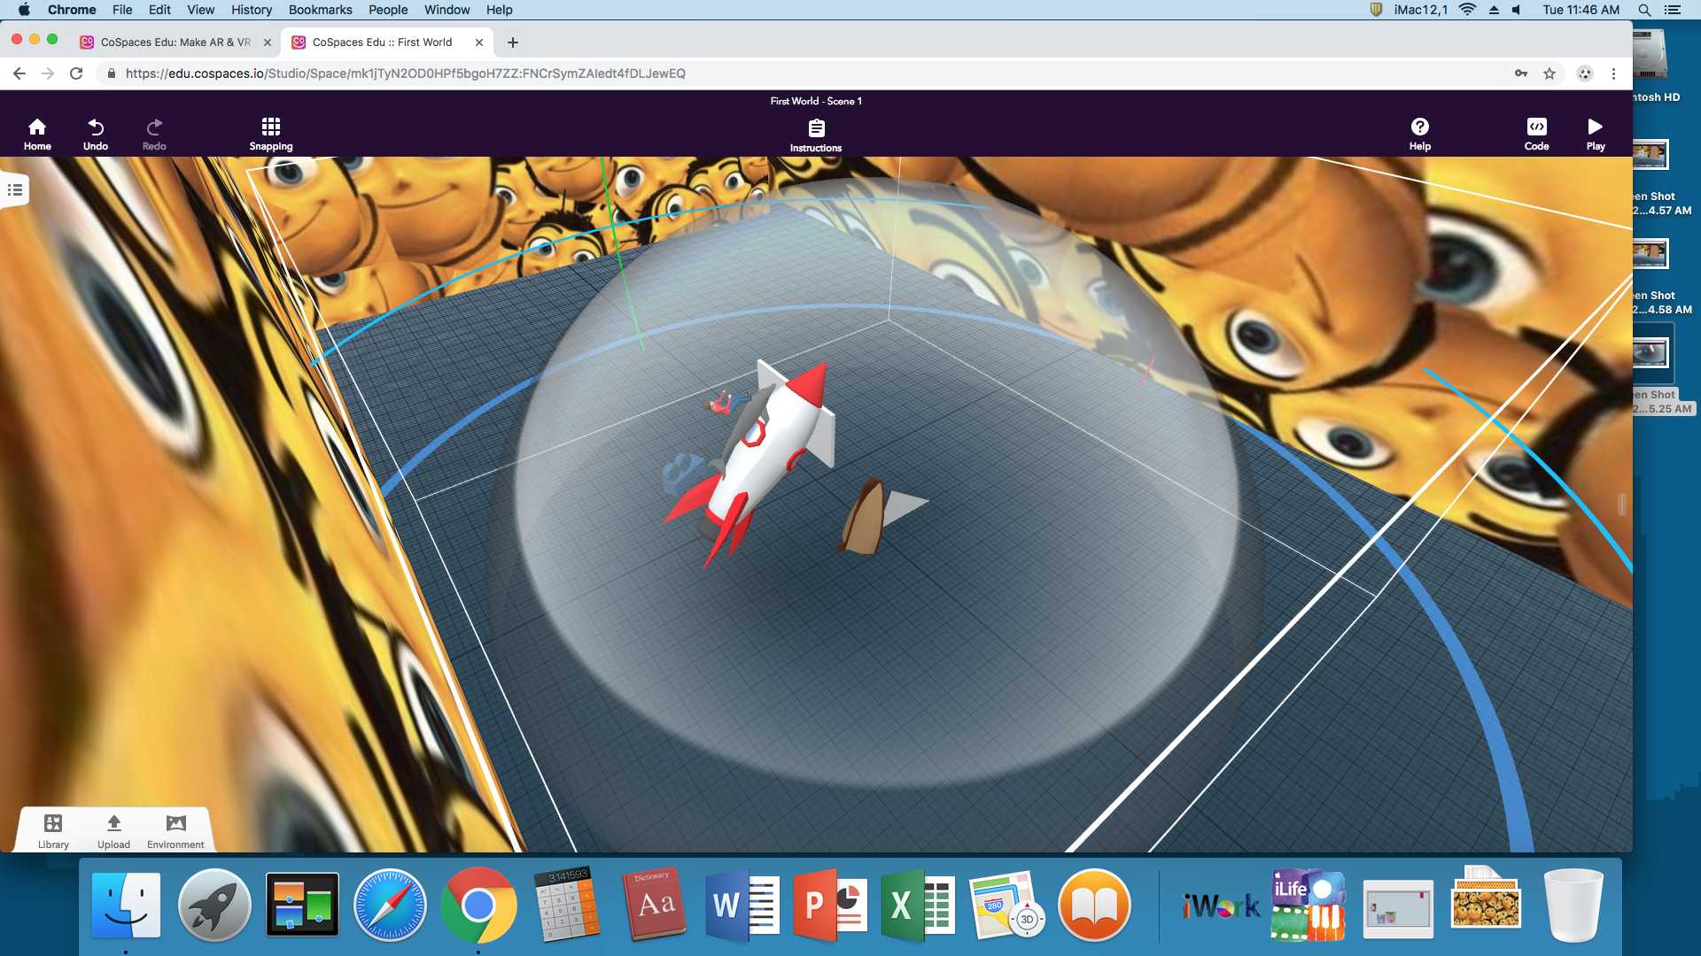Open Notification Center list icon
1701x956 pixels.
[1673, 10]
